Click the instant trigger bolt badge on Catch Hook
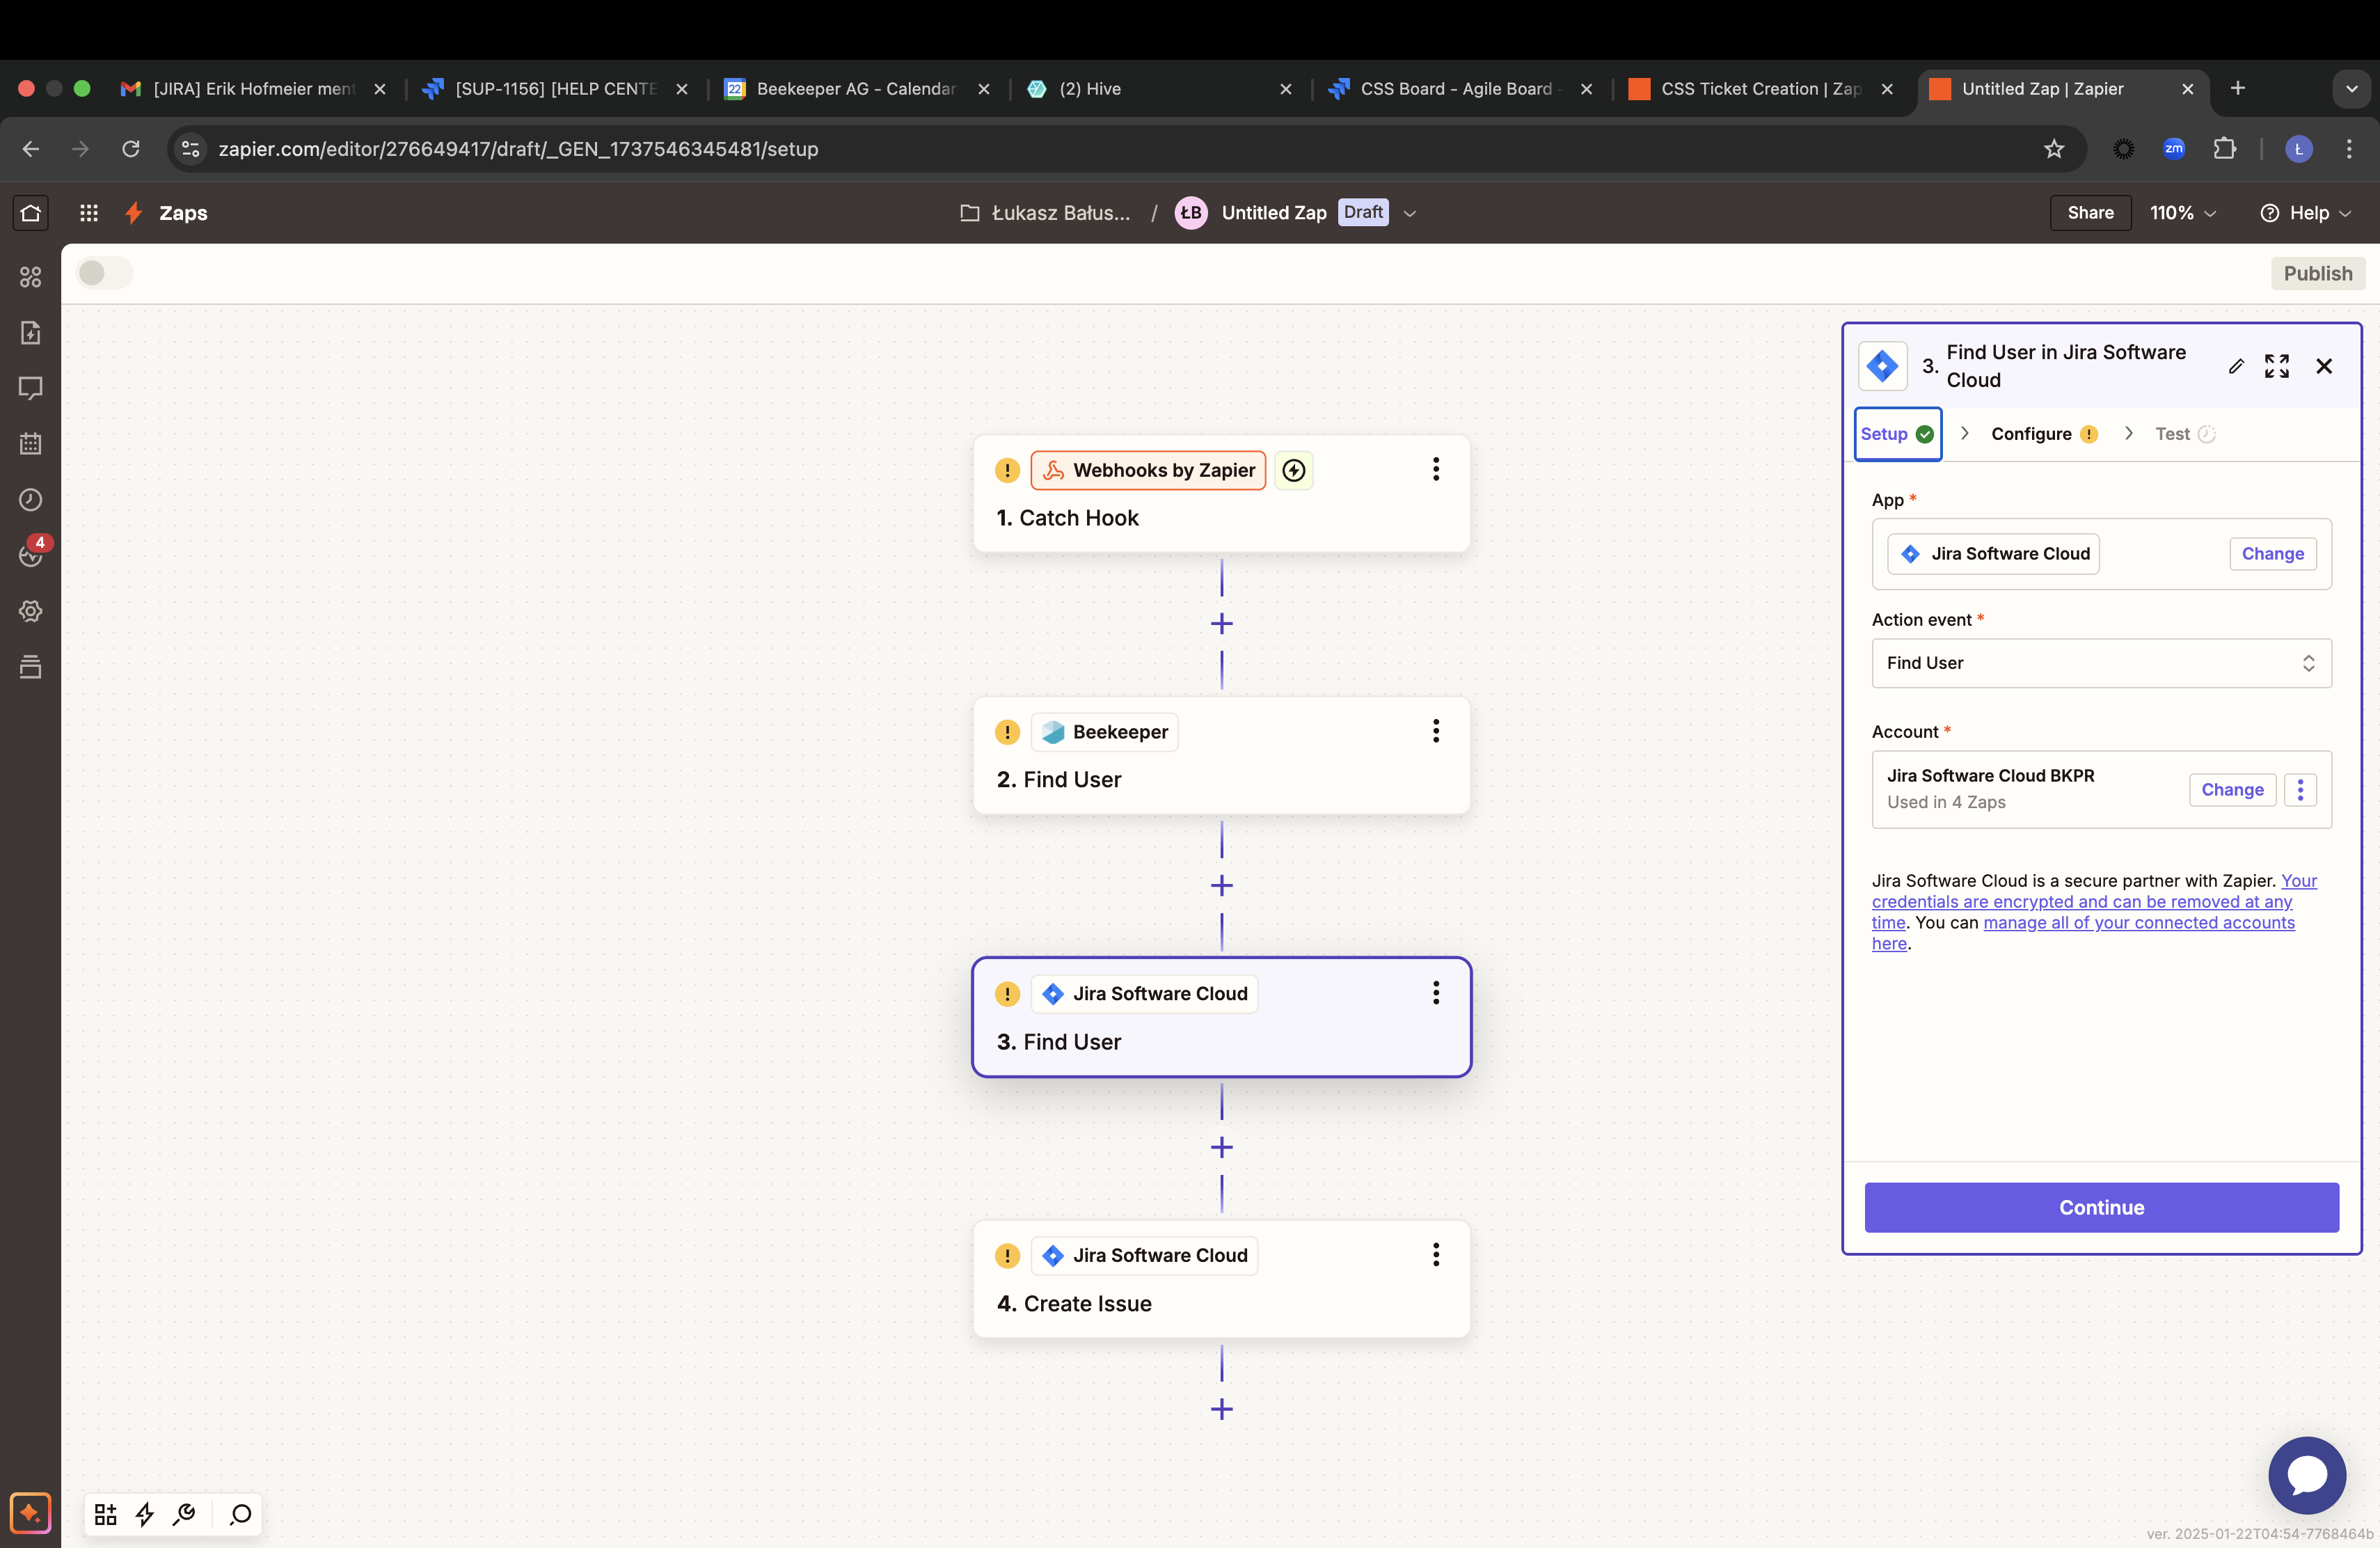2380x1548 pixels. [x=1294, y=470]
